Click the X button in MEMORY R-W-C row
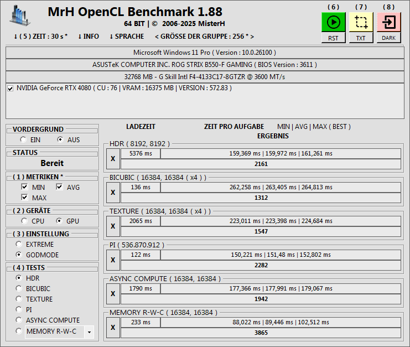Image resolution: width=410 pixels, height=347 pixels. [x=113, y=328]
